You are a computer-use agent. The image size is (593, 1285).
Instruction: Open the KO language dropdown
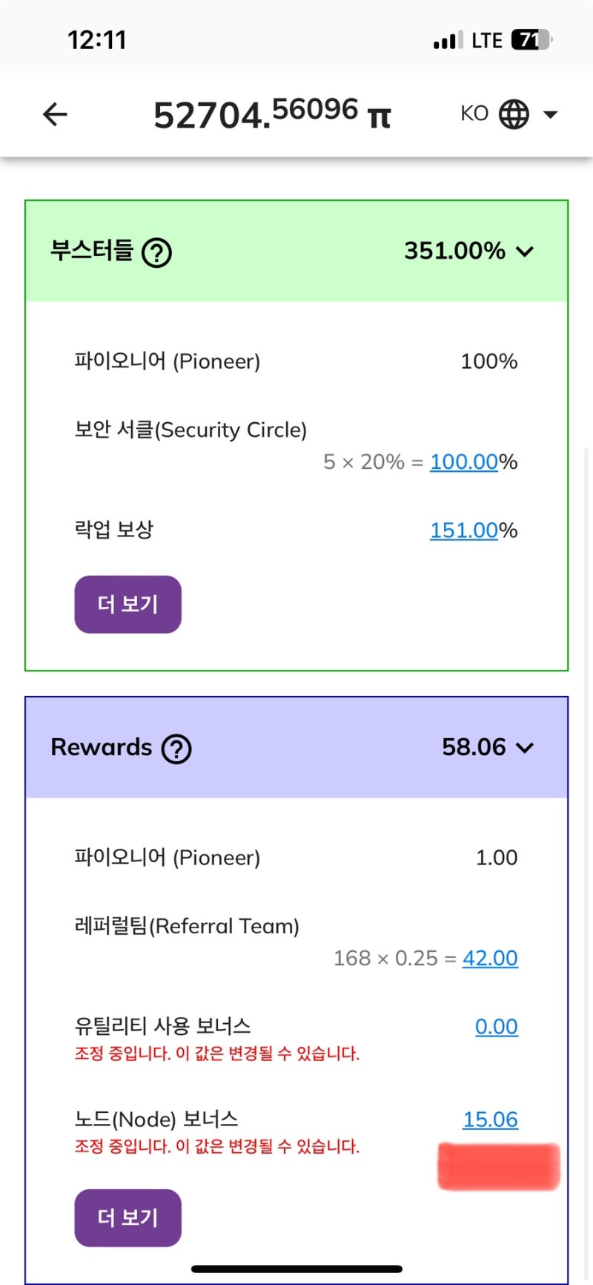[x=475, y=114]
